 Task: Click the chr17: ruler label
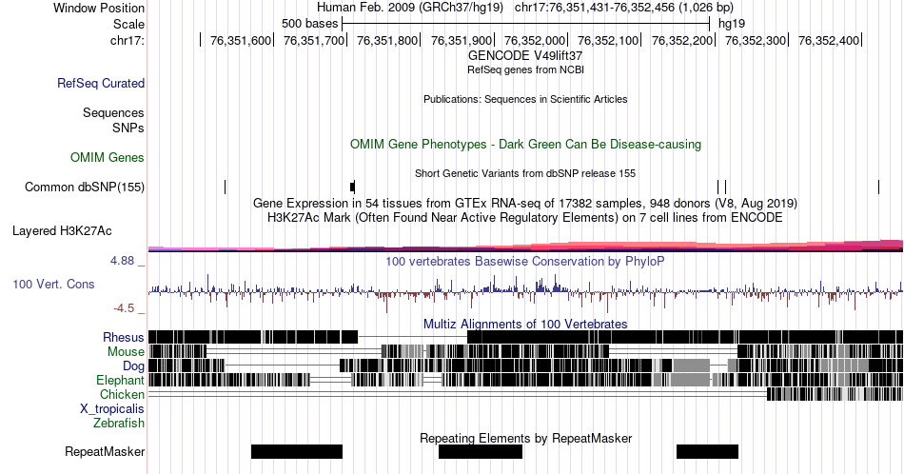(128, 40)
